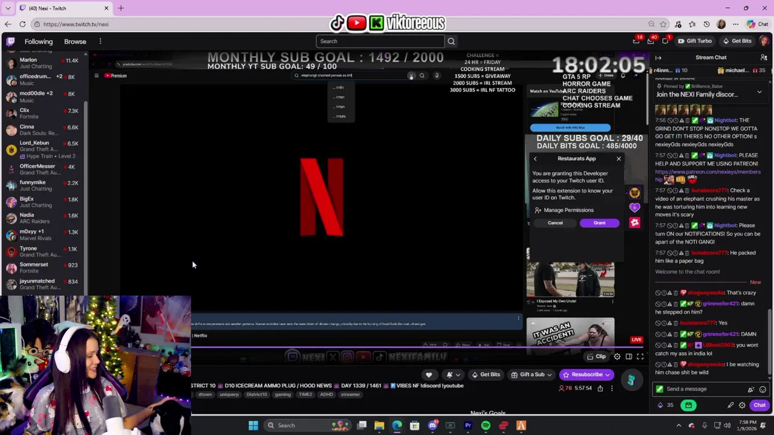This screenshot has width=774, height=435.
Task: Open the Gift a Sub dropdown
Action: point(532,375)
